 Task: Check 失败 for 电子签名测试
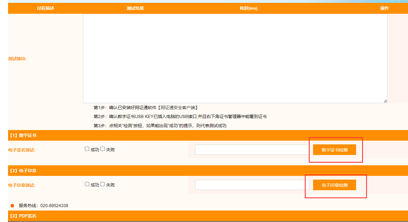(x=103, y=149)
